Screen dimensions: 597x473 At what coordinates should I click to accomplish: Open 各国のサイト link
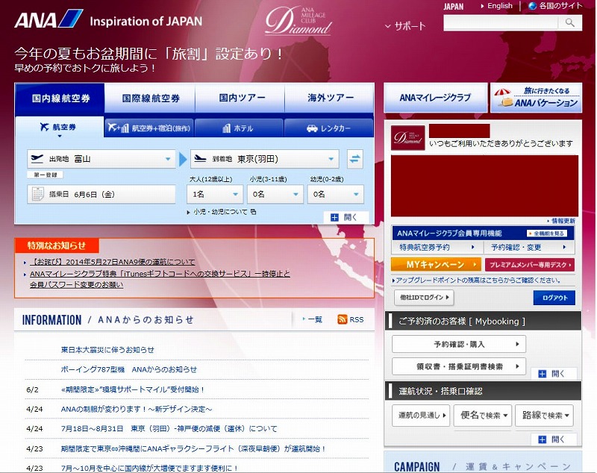[x=560, y=6]
